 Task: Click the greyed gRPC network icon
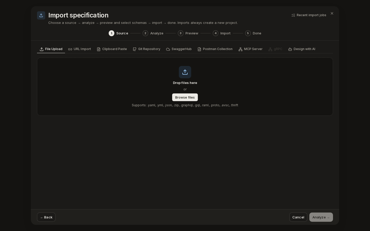(270, 49)
